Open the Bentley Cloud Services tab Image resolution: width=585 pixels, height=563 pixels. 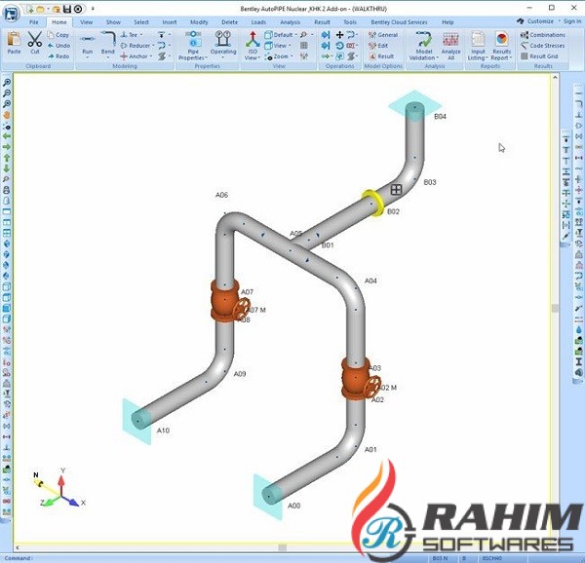tap(399, 22)
